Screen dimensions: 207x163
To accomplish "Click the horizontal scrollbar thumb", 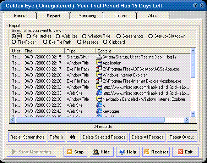I will pos(90,120).
